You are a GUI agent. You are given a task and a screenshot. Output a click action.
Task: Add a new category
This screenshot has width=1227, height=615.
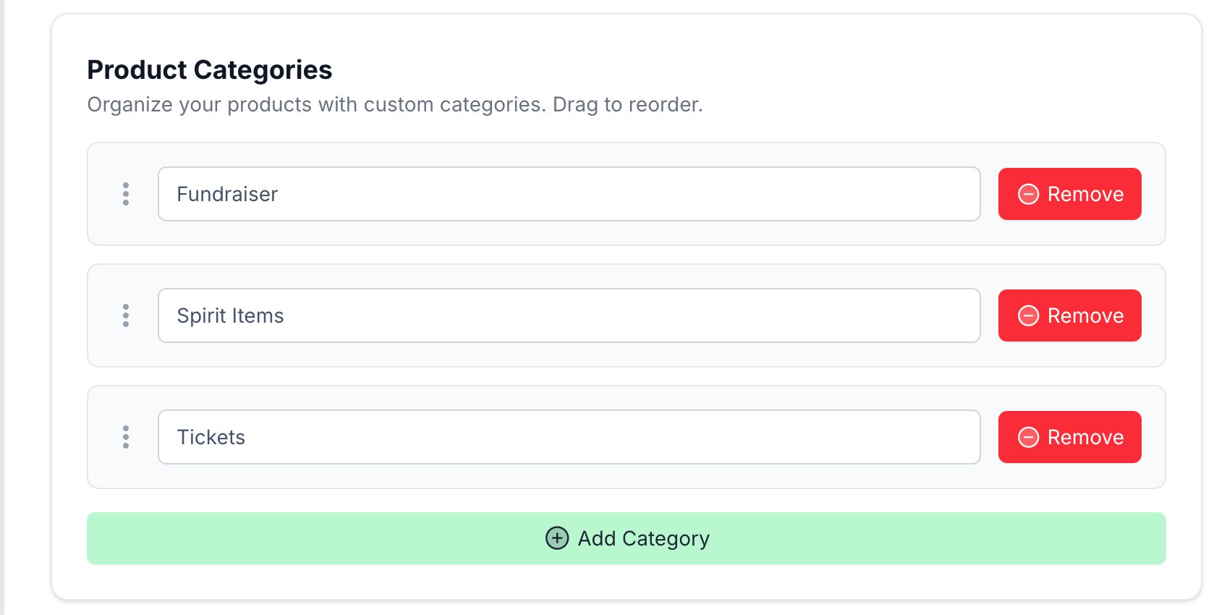click(626, 538)
